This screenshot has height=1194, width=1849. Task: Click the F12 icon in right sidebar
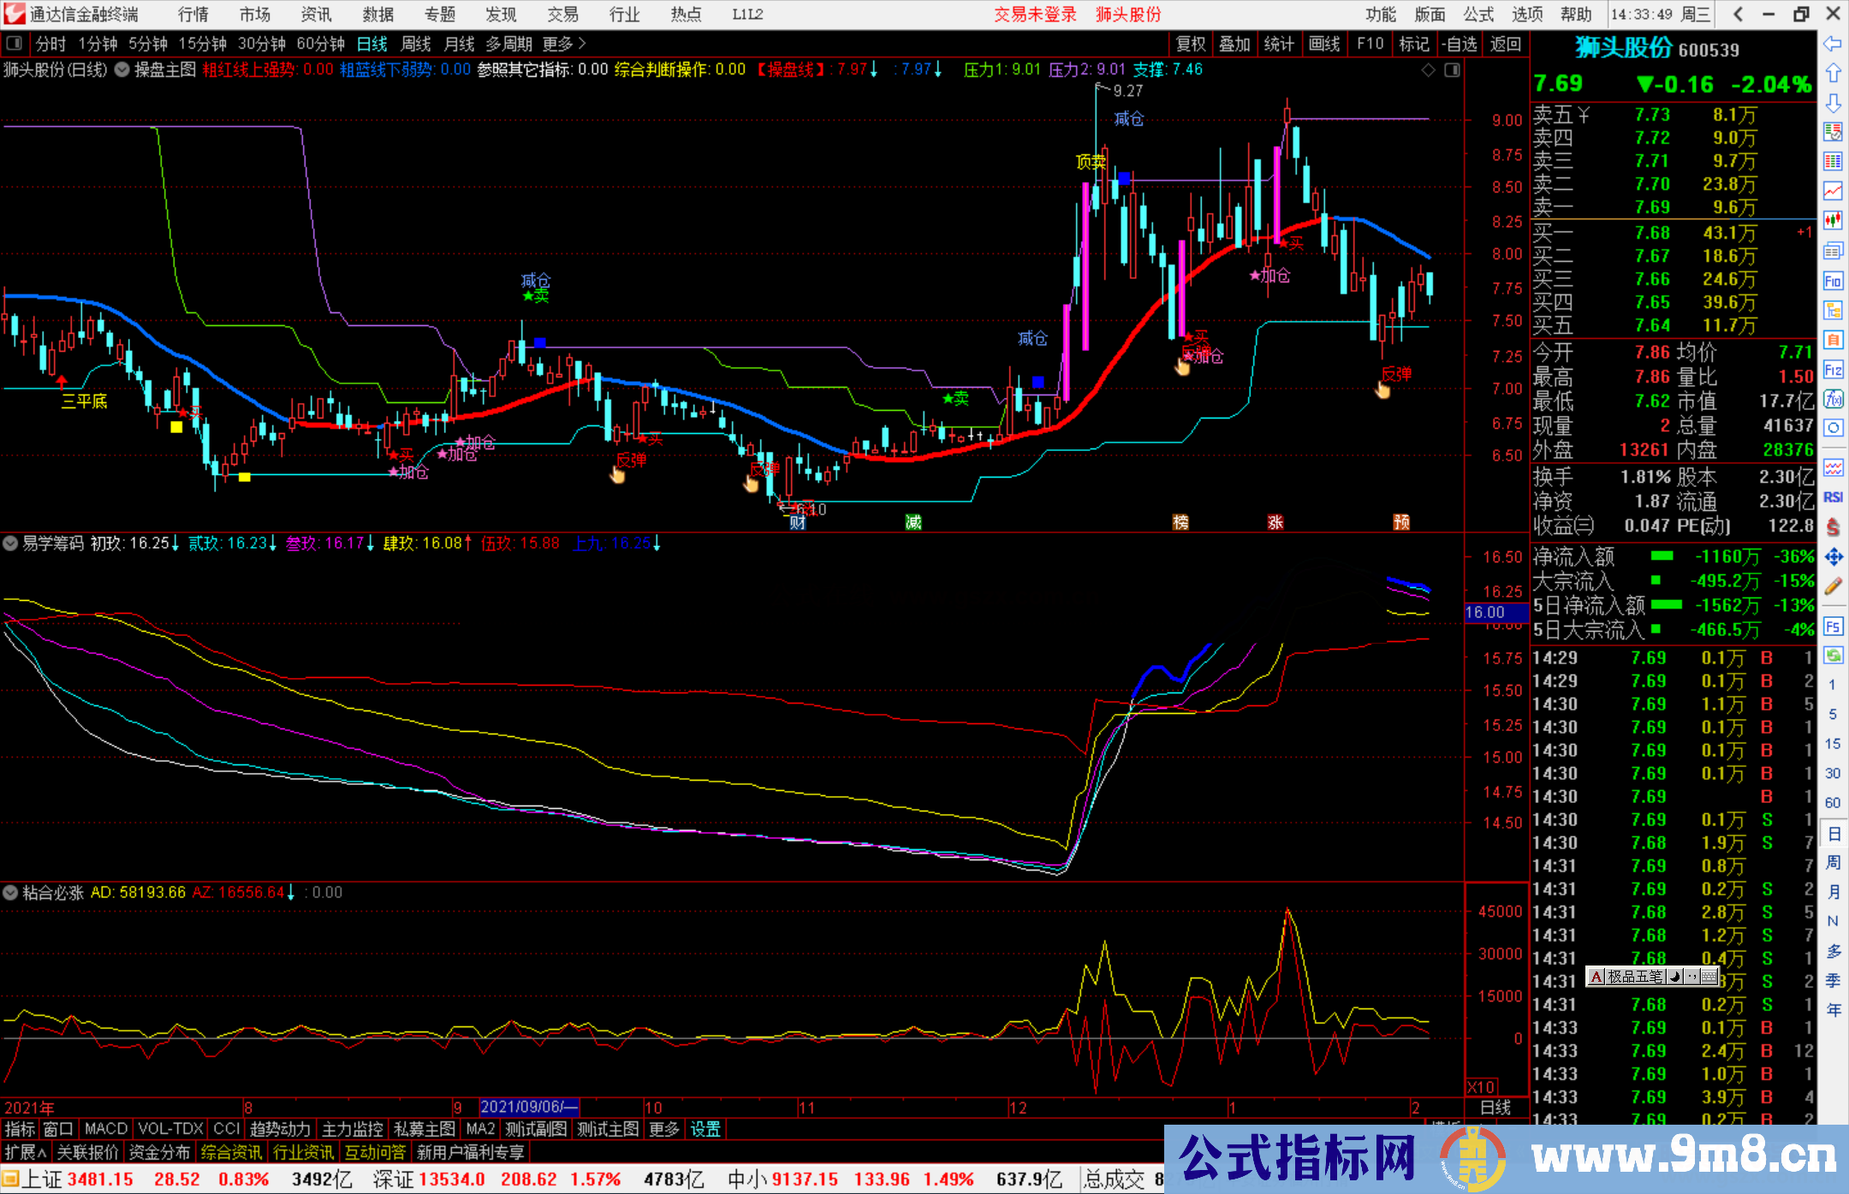click(1833, 370)
